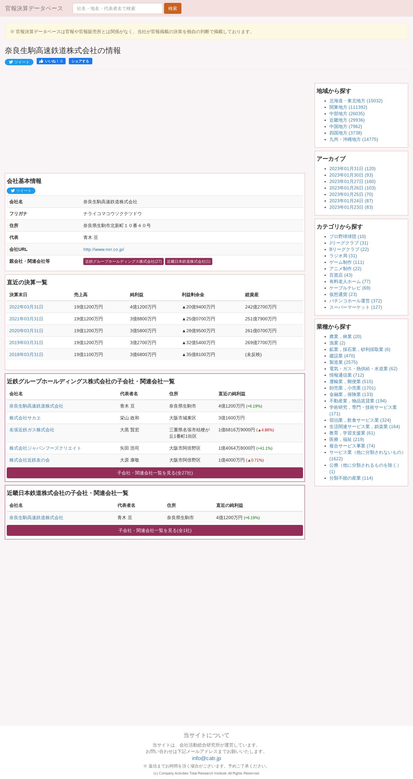Select 近畿地方 (29936) region link
Screen dimensions: 413x779
347,120
